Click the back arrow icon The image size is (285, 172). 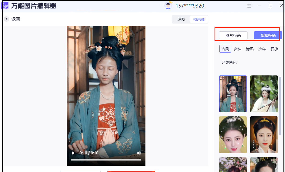point(6,19)
